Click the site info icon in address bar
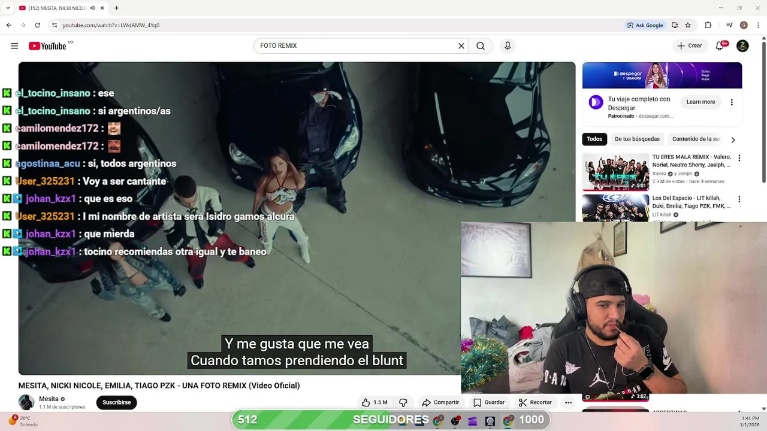 pyautogui.click(x=55, y=25)
